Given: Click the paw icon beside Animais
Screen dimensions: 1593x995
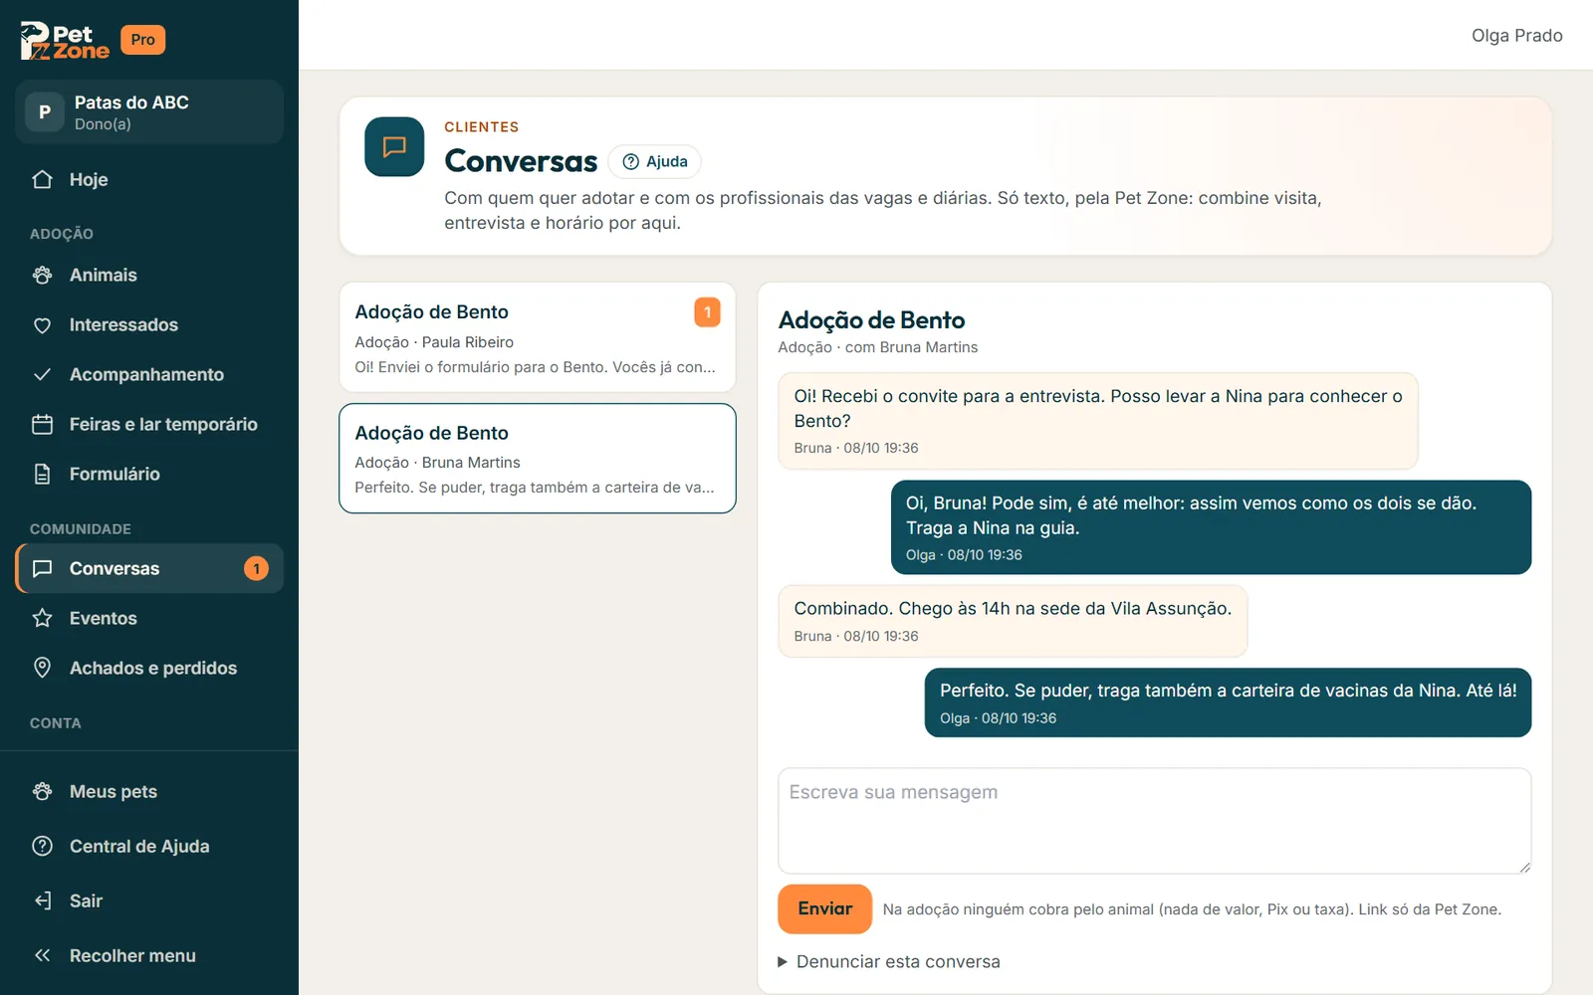Looking at the screenshot, I should coord(42,276).
